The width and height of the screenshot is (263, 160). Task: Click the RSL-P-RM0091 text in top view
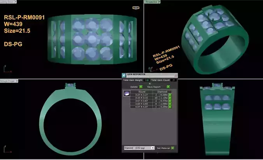pos(25,18)
